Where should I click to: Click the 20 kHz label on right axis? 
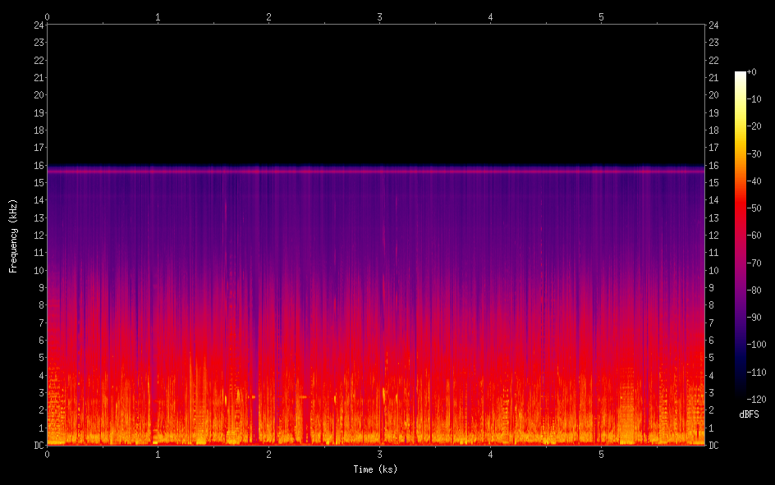(x=713, y=95)
